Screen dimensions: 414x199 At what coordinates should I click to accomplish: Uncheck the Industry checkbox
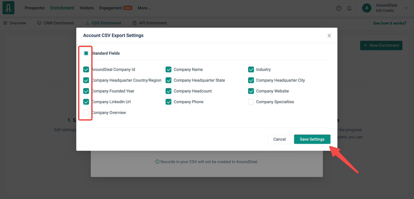(x=251, y=69)
